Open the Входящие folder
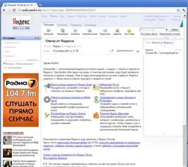Image resolution: width=188 pixels, height=167 pixels. [x=21, y=38]
